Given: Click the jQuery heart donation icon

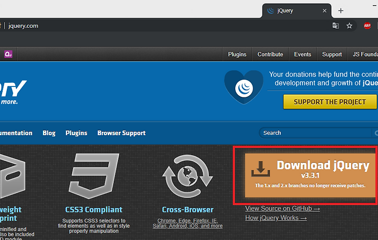Looking at the screenshot, I should (x=244, y=87).
